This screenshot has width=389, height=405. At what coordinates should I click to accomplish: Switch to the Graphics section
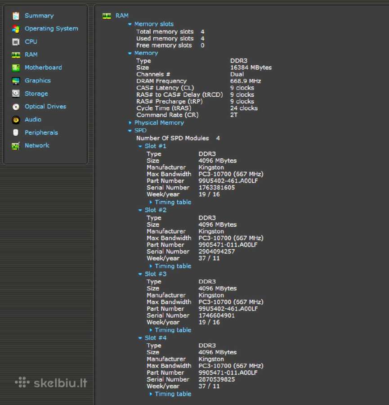(38, 81)
